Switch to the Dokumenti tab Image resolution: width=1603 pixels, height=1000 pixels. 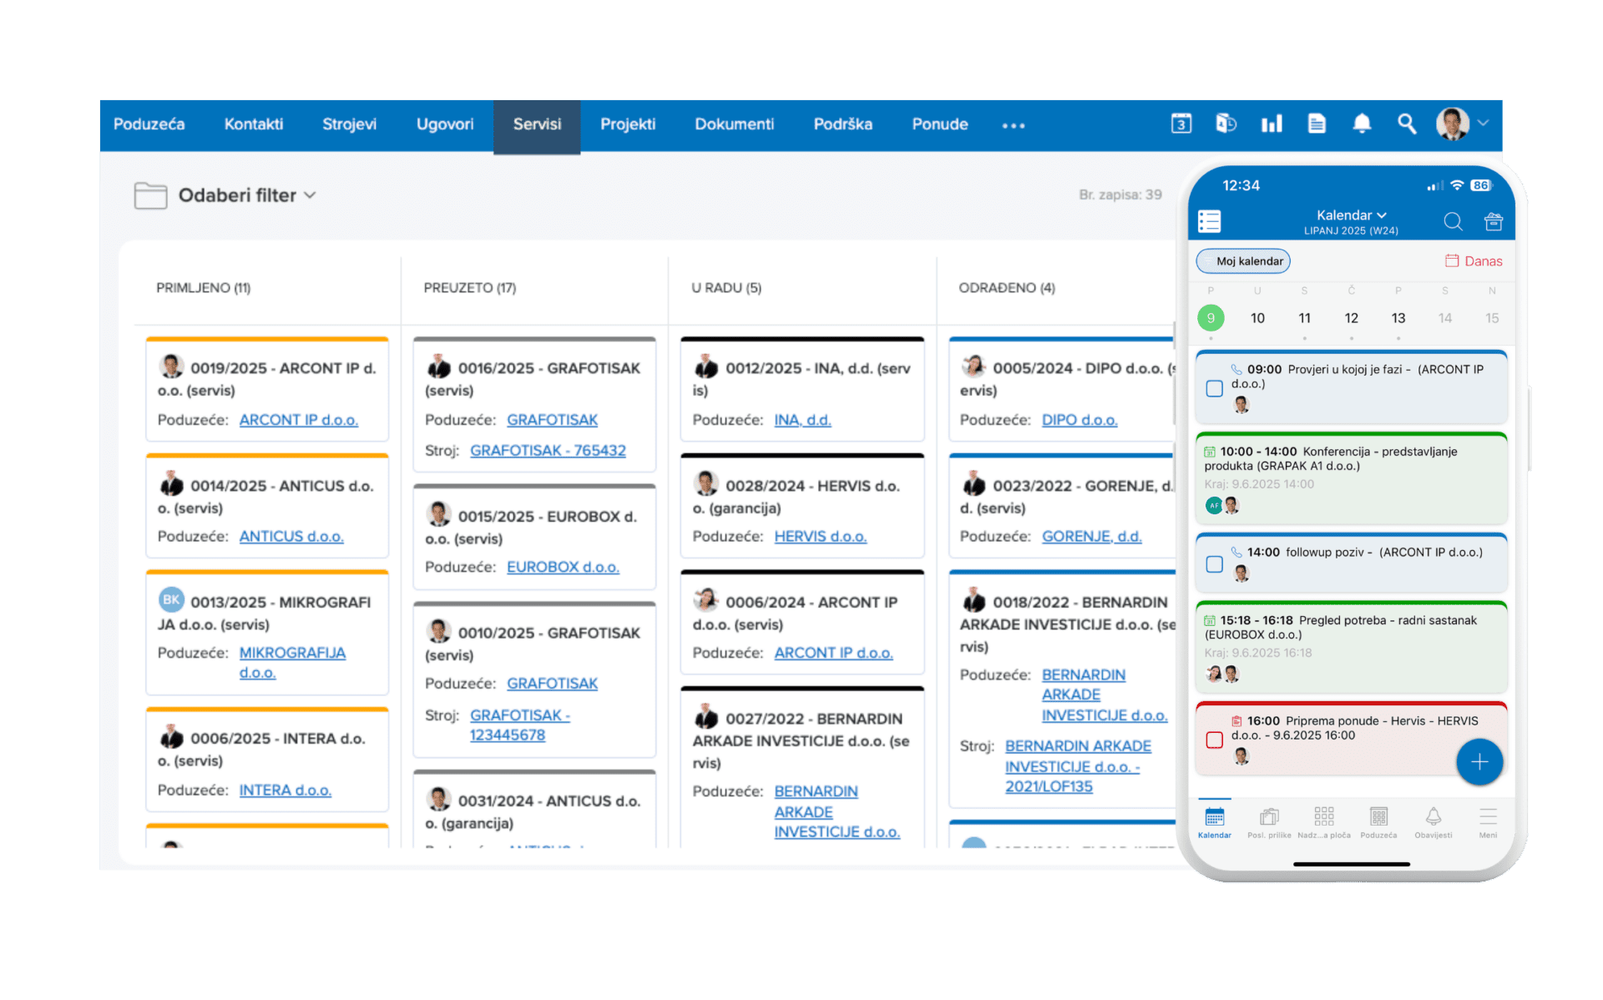[x=735, y=124]
